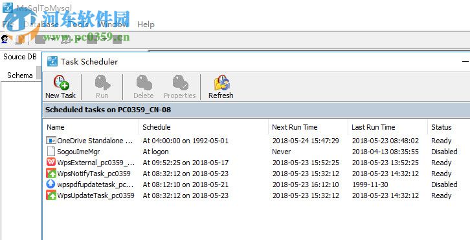Refresh the scheduled tasks list
The image size is (470, 240).
coord(221,86)
